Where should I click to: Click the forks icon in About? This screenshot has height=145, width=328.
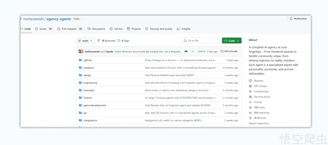(x=250, y=118)
